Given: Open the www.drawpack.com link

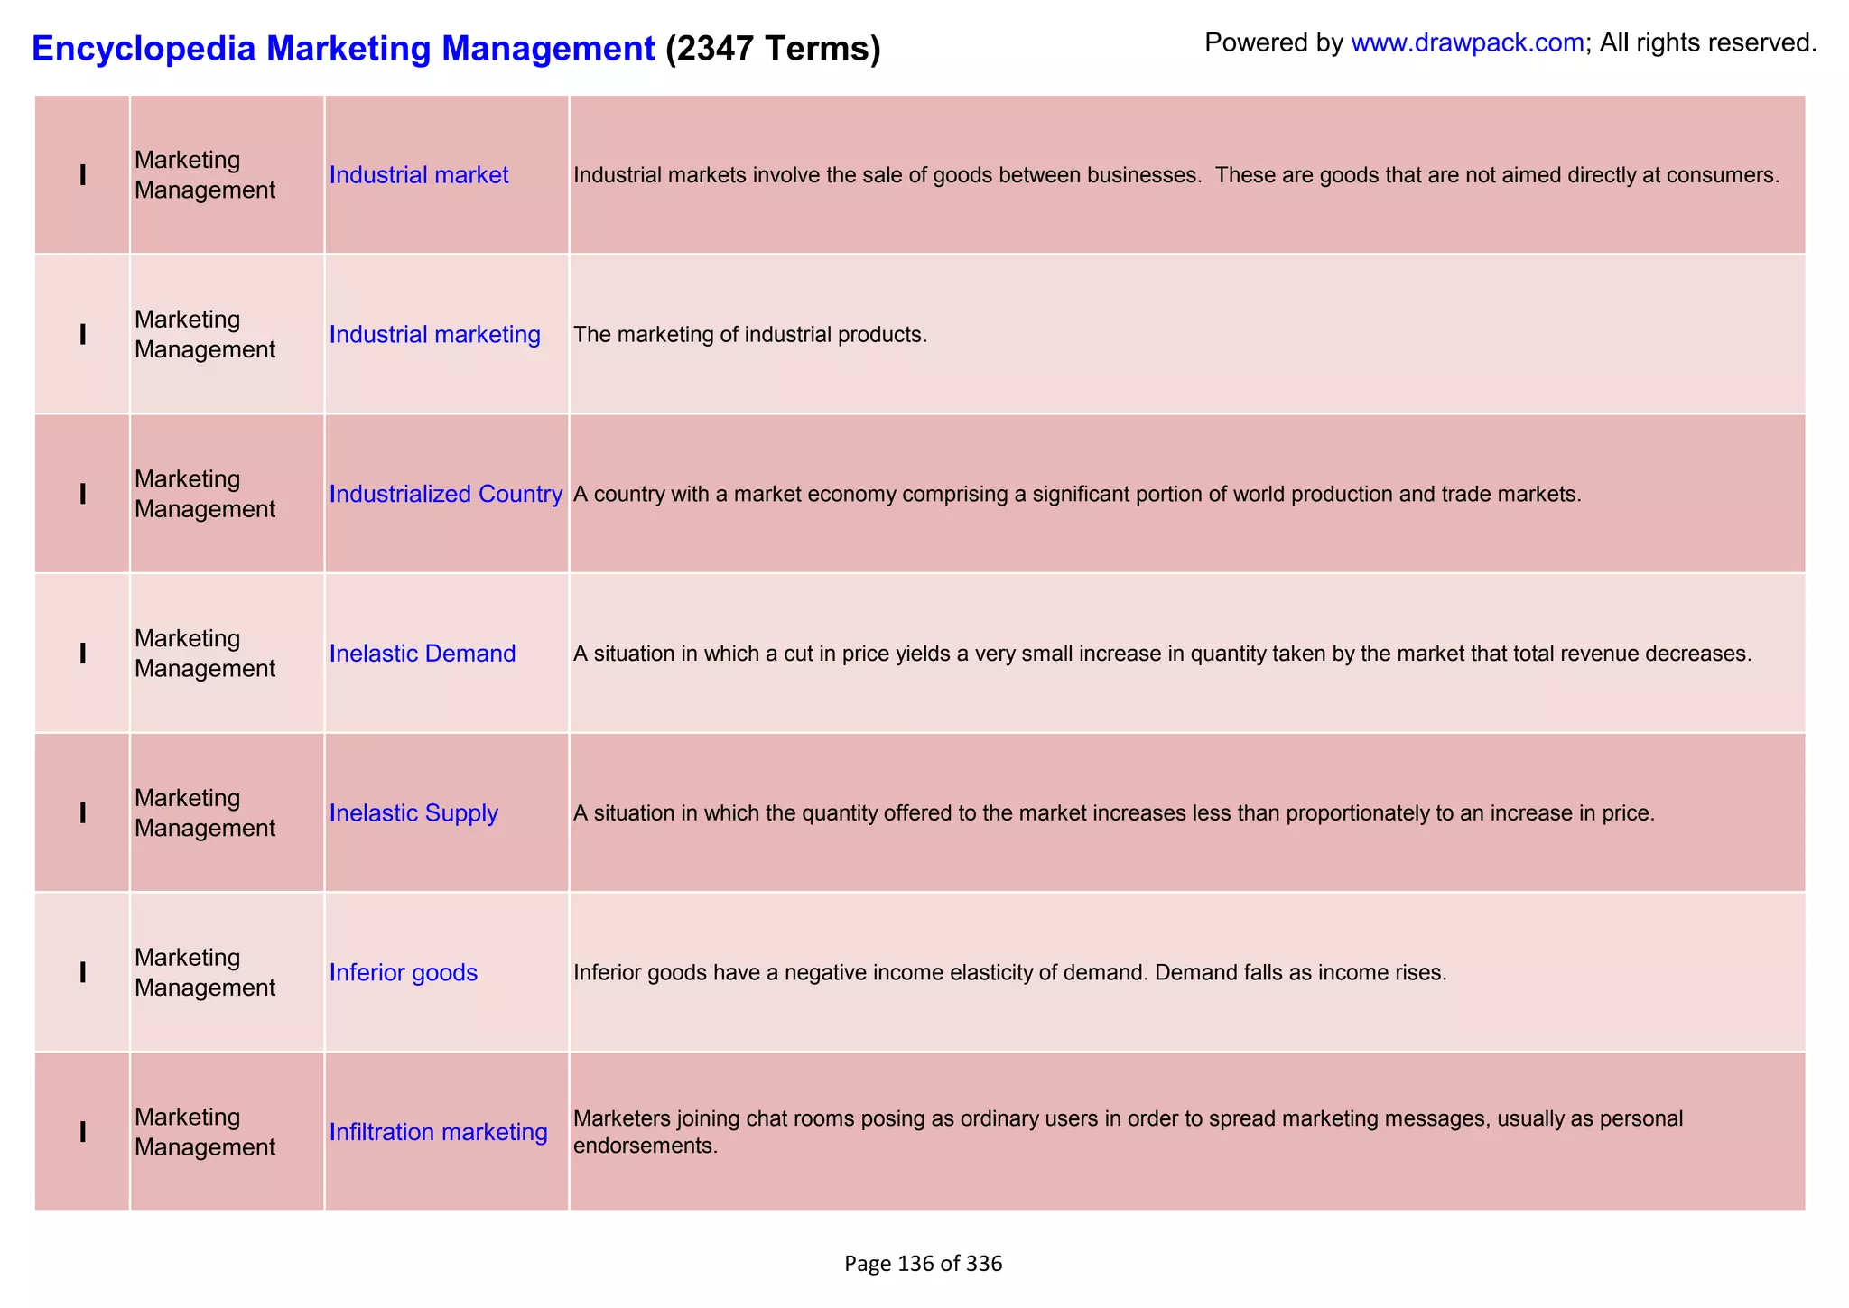Looking at the screenshot, I should coord(1467,42).
